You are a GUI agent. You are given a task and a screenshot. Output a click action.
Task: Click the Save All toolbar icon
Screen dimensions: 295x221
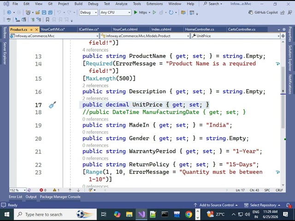(x=50, y=12)
